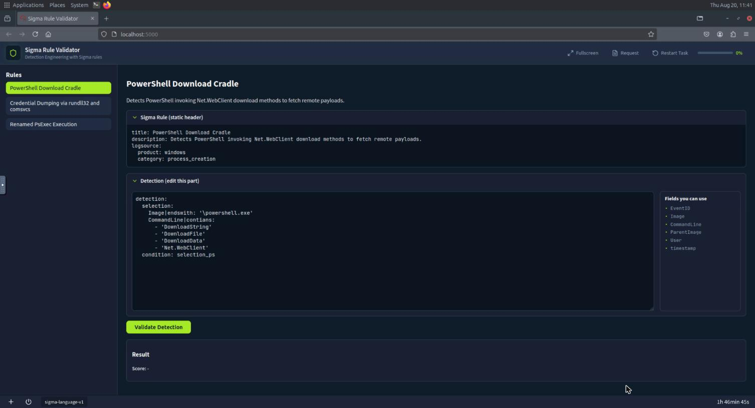Click the power icon in bottom bar
The image size is (755, 408).
point(29,401)
